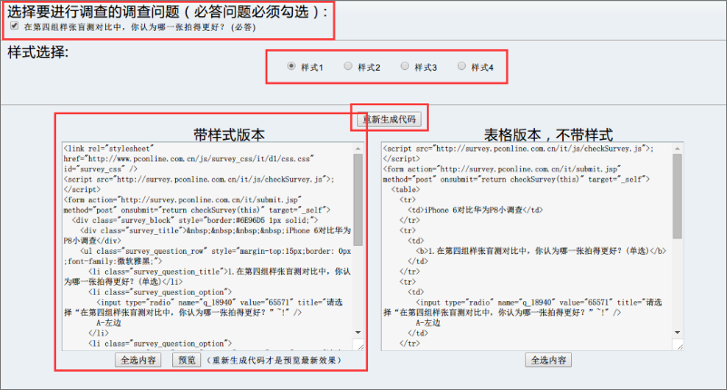This screenshot has height=390, width=727.
Task: Select the 样式1 radio button
Action: point(291,66)
